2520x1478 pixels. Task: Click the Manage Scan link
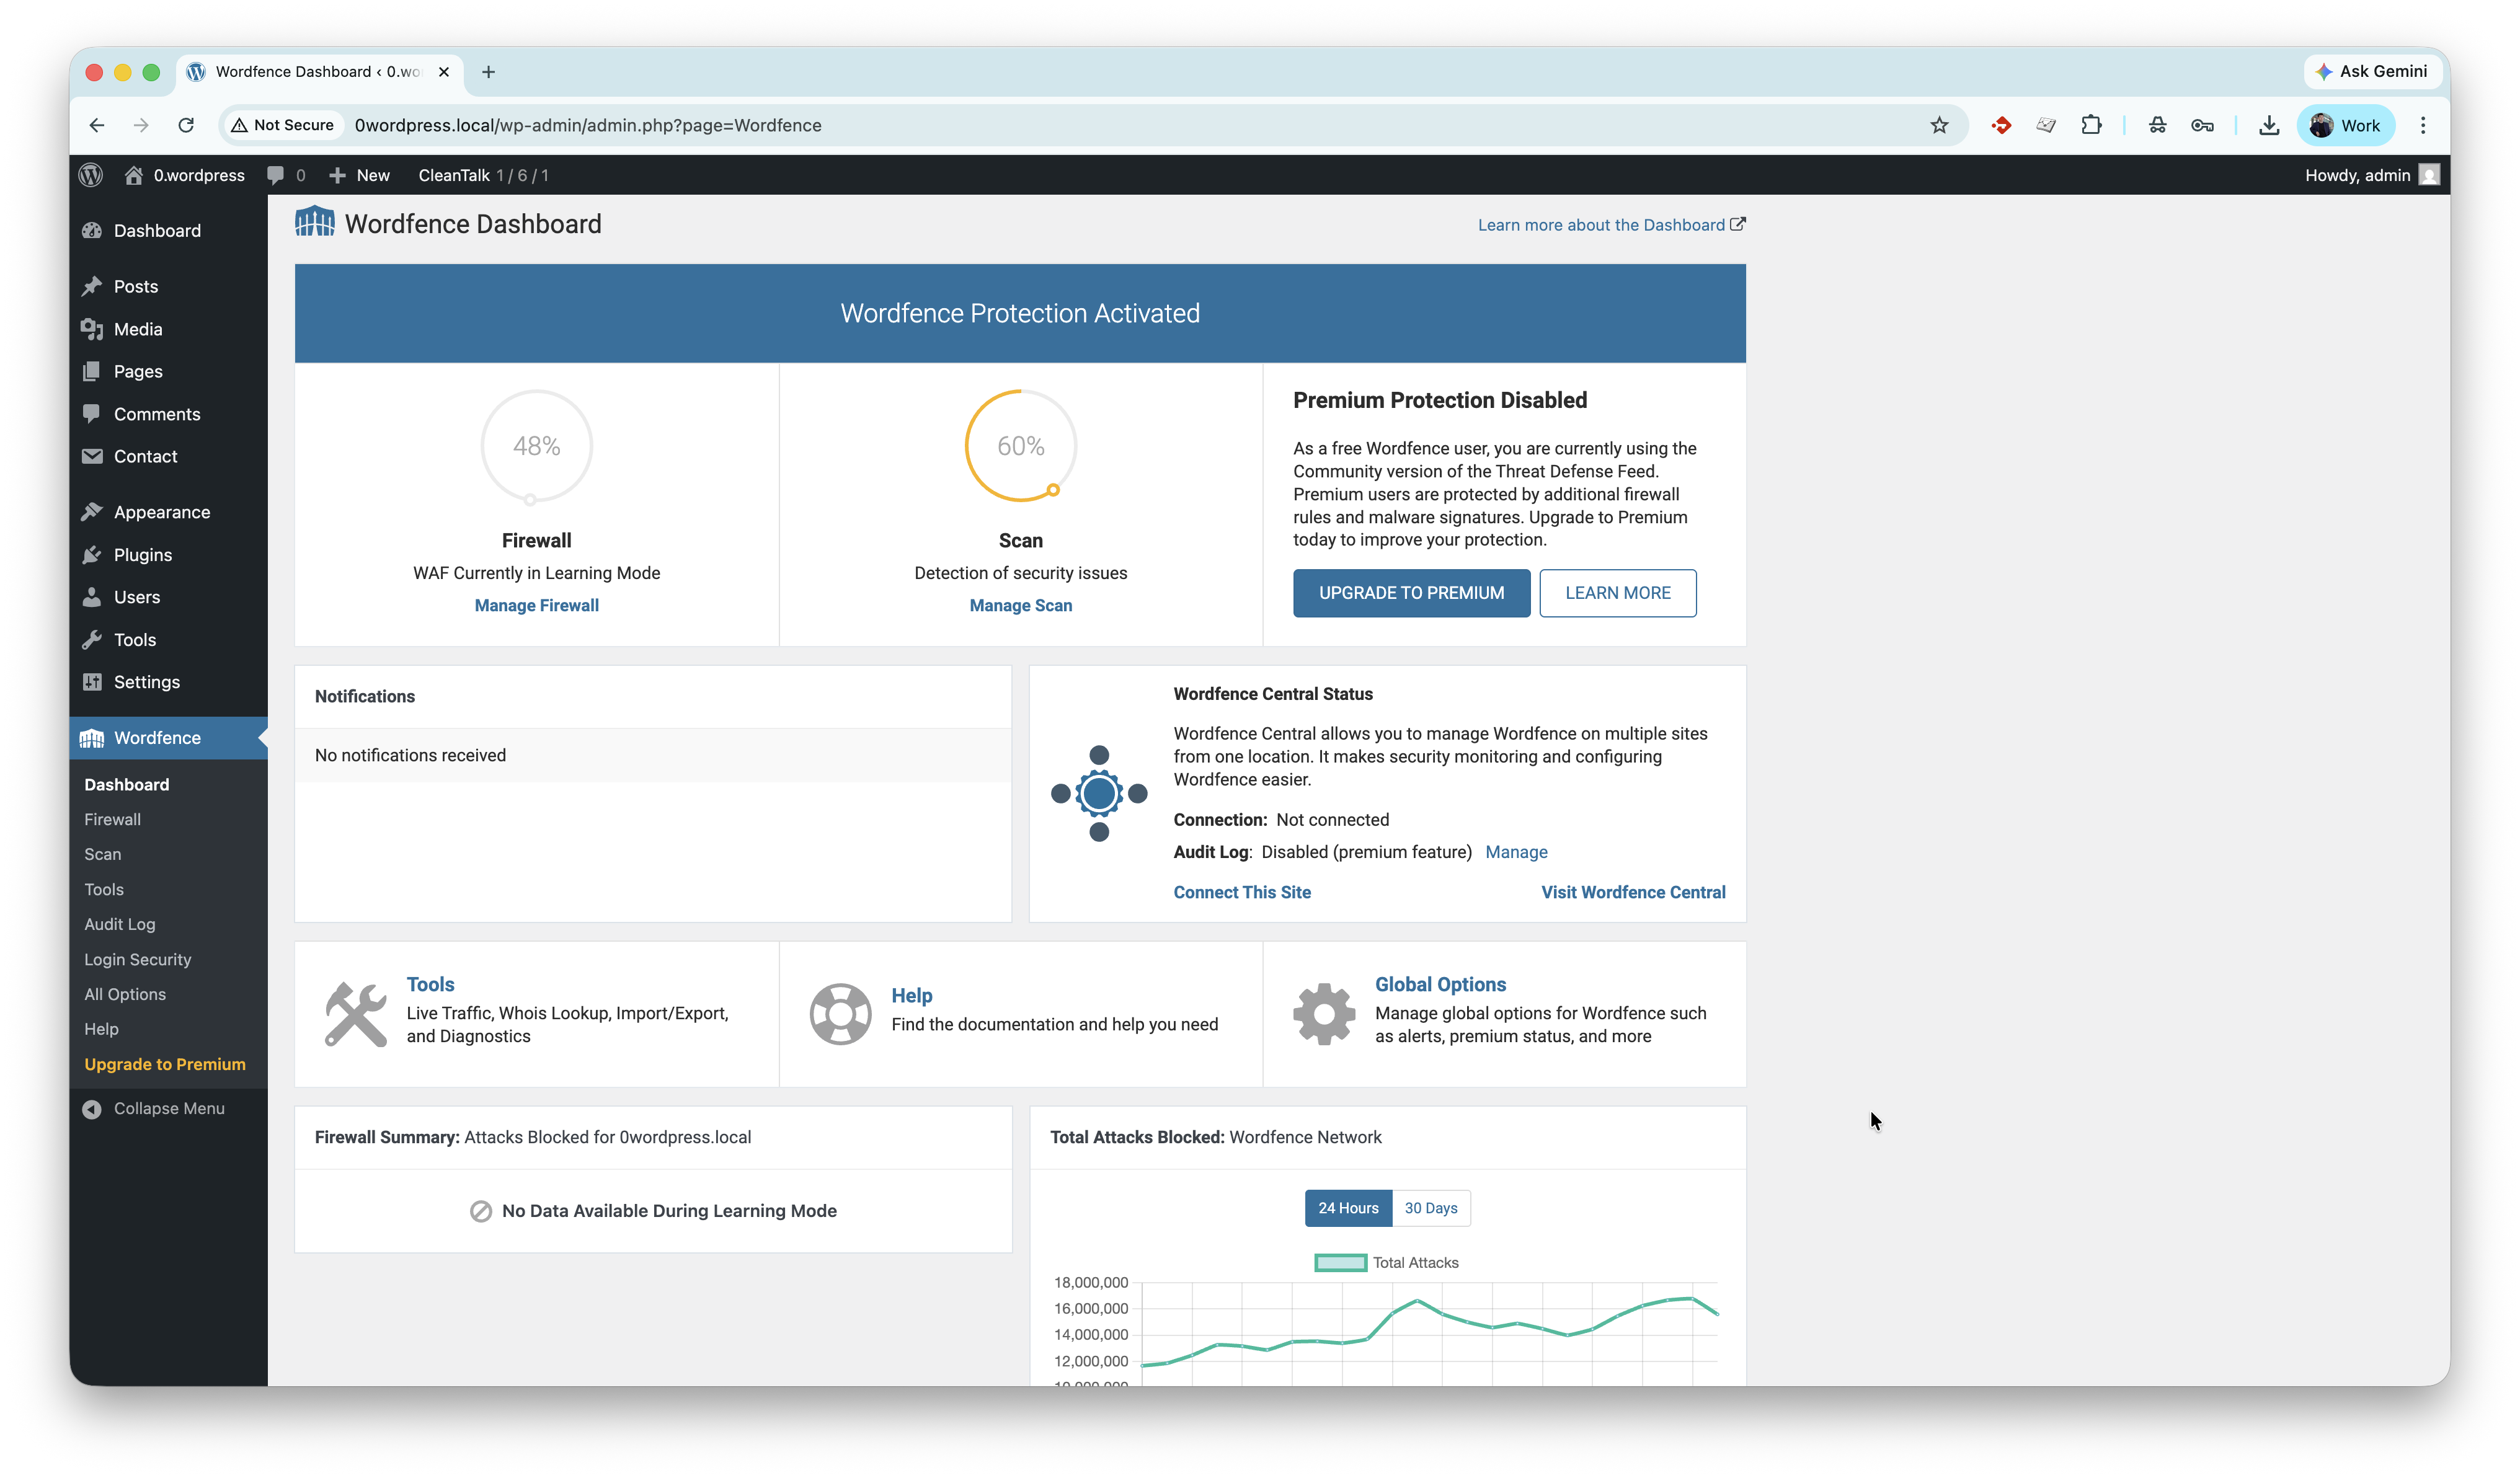[1020, 606]
